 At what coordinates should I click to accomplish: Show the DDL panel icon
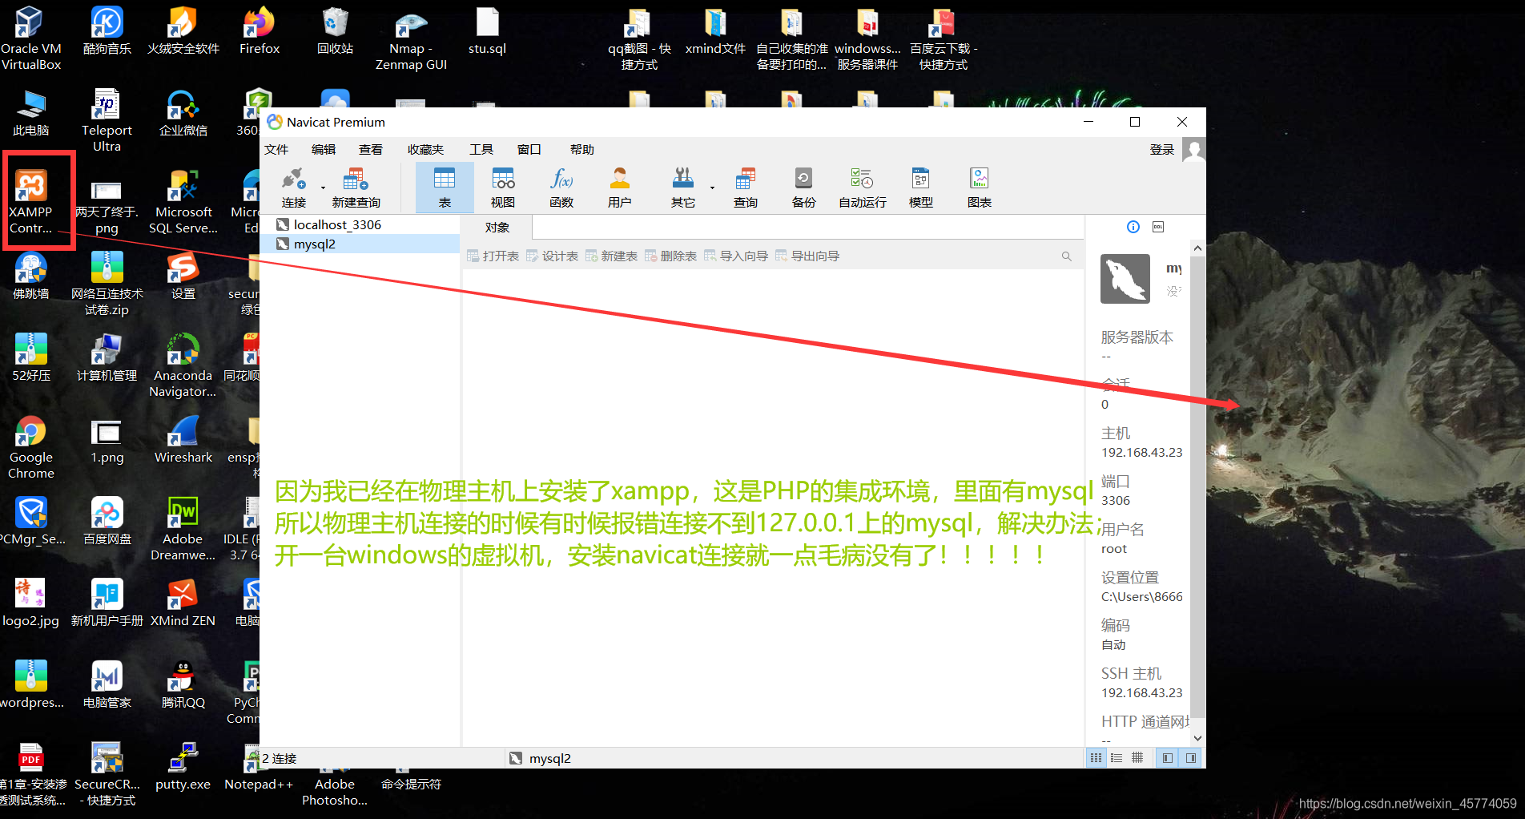(x=1158, y=227)
